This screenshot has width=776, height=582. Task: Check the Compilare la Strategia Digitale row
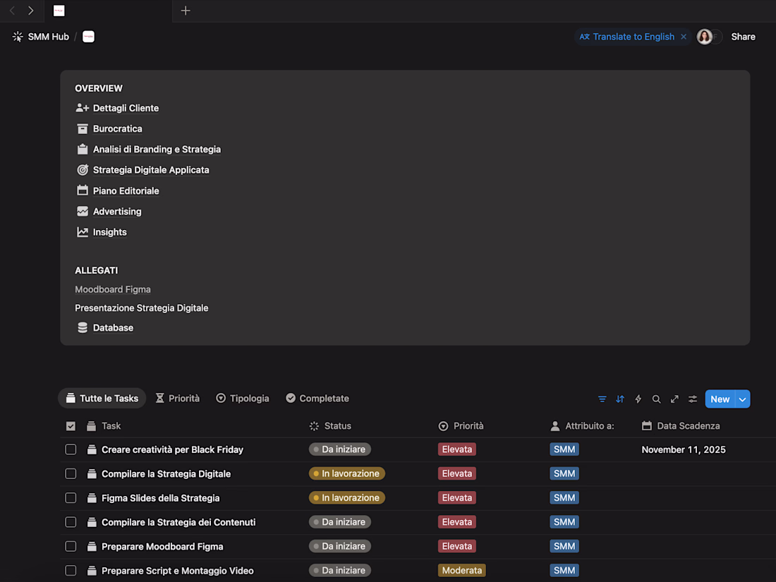(x=71, y=473)
